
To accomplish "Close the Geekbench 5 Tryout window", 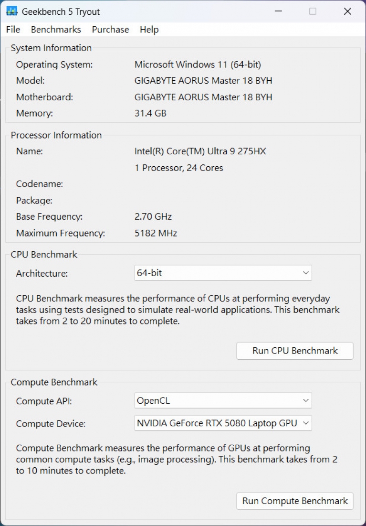I will (x=347, y=11).
